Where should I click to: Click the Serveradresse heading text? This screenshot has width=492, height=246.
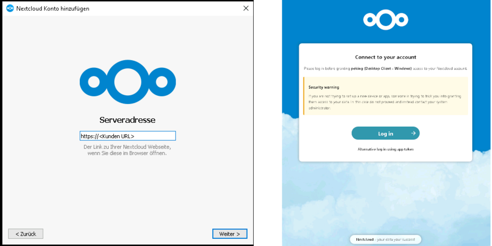127,120
